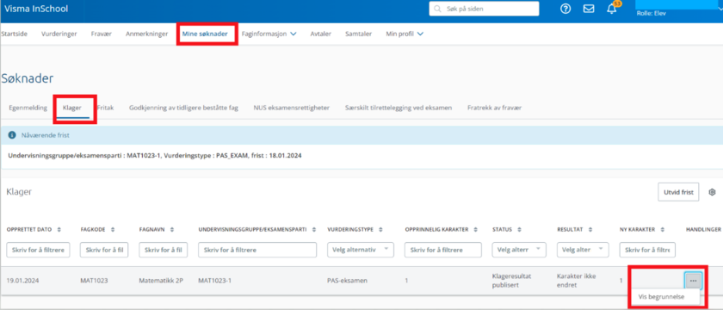Image resolution: width=723 pixels, height=310 pixels.
Task: Sort by Fagkode column arrows
Action: (x=113, y=230)
